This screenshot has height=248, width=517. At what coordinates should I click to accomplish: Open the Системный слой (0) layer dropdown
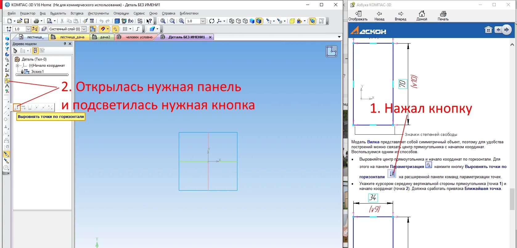tap(84, 29)
